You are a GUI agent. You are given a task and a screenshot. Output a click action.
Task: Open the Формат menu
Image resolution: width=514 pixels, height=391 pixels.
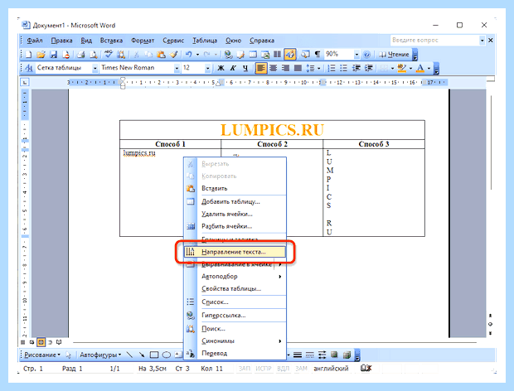(143, 41)
